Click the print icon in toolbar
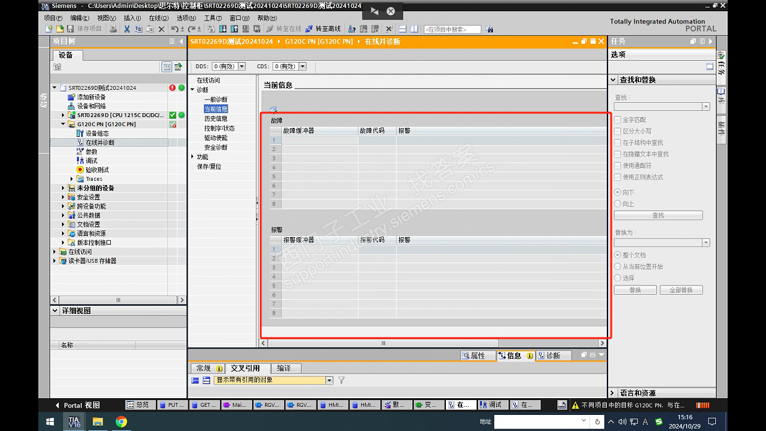This screenshot has height=431, width=766. 113,29
